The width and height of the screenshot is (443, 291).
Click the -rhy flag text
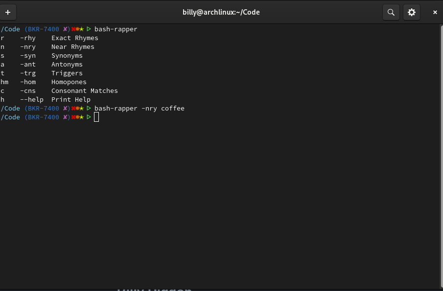point(28,38)
